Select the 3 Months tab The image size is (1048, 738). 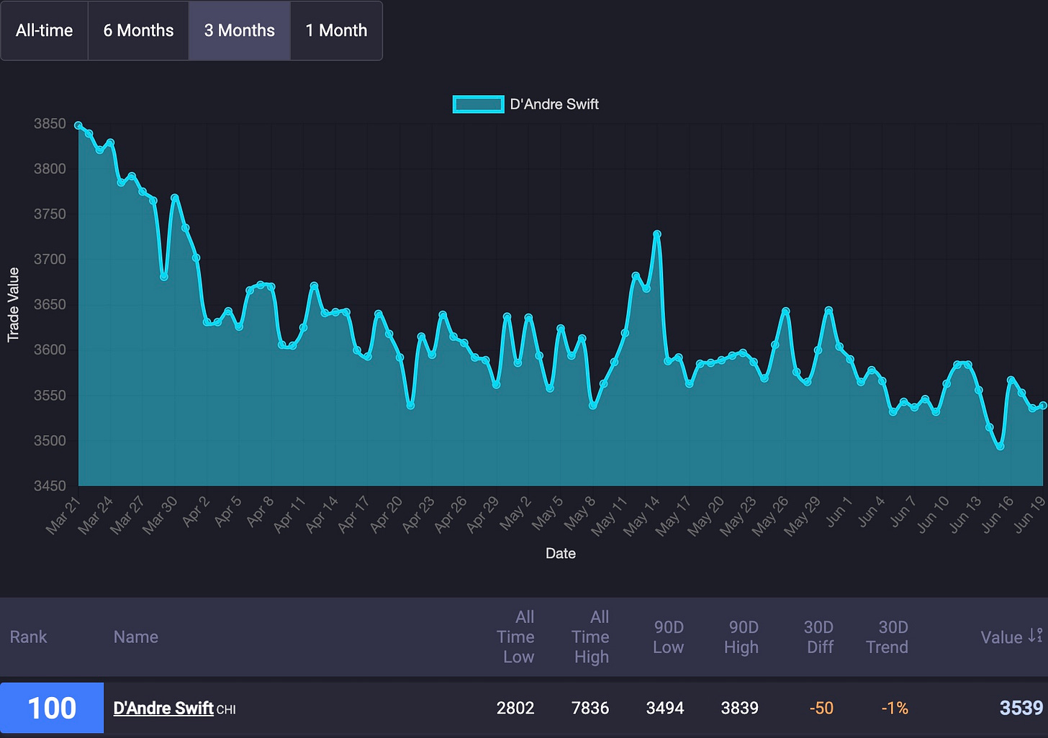pyautogui.click(x=240, y=30)
